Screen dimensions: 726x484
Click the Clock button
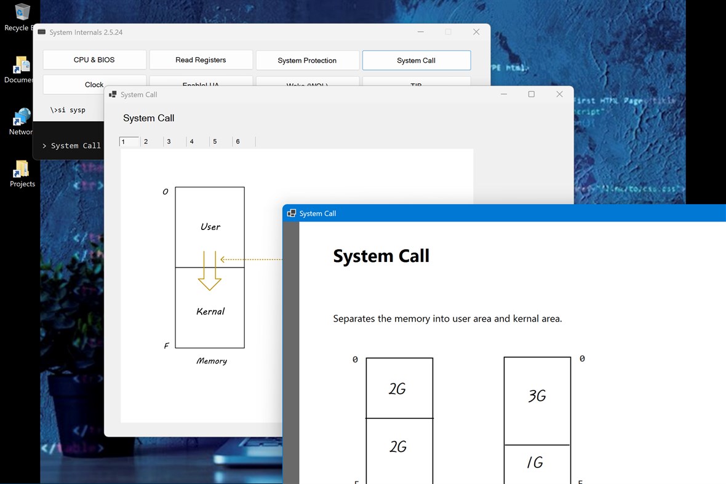[94, 84]
